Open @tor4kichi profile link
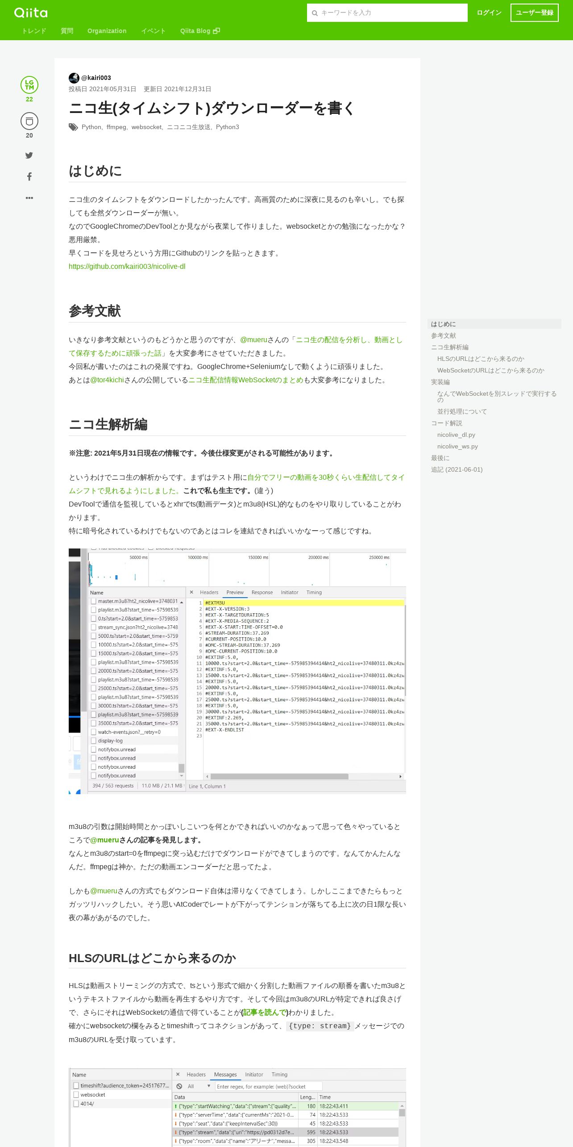 [107, 380]
